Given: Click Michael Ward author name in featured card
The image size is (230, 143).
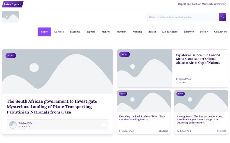Looking at the screenshot, I should [x=27, y=123].
